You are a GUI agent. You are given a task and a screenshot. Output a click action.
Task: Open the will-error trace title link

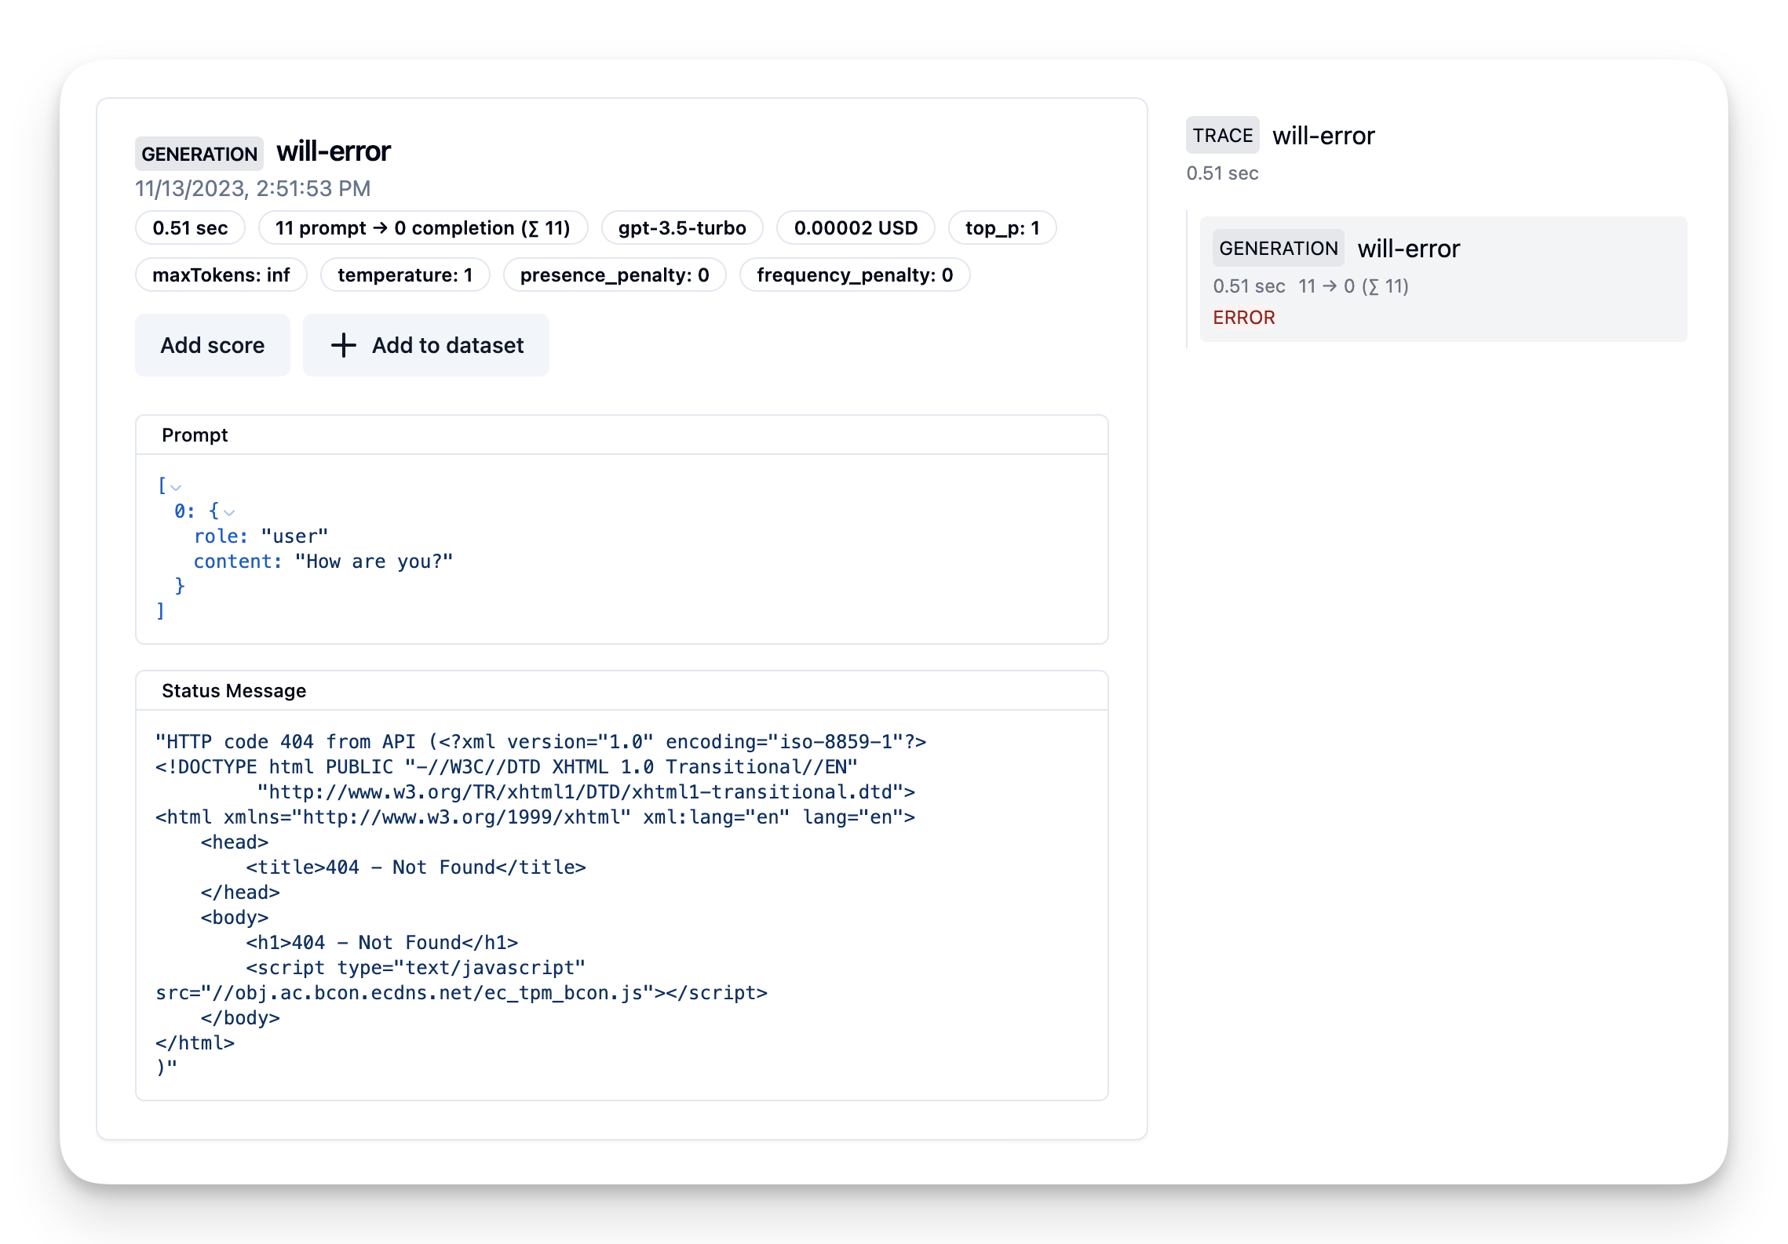pos(1323,135)
